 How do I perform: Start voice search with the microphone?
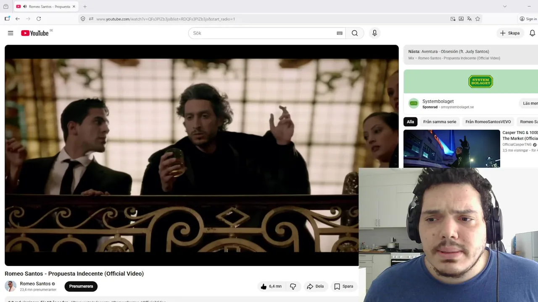(x=374, y=33)
